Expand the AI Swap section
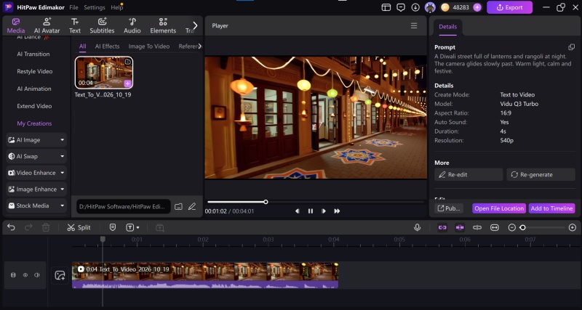Screen dimensions: 582x310 (x=36, y=156)
